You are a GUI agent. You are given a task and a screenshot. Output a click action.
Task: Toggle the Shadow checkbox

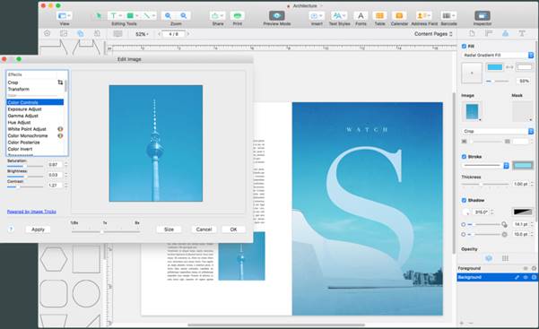(x=464, y=200)
